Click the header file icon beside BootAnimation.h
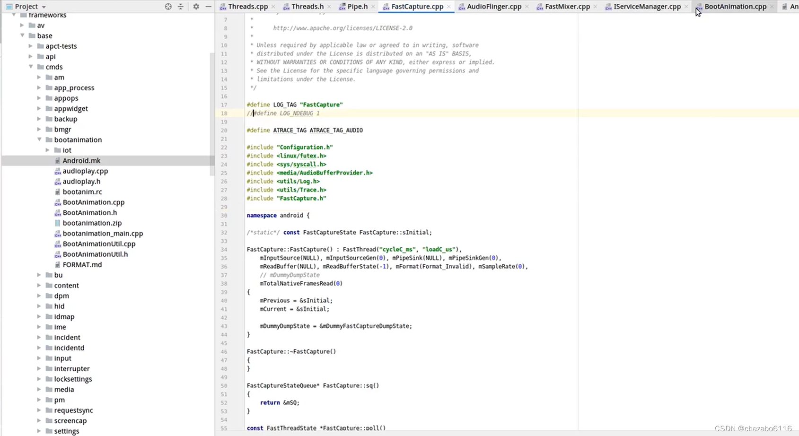The width and height of the screenshot is (799, 436). (x=57, y=212)
